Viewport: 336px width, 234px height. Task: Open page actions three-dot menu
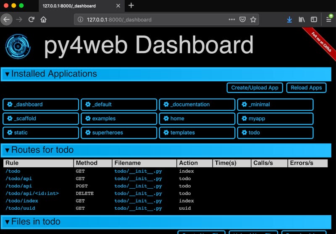(x=232, y=19)
